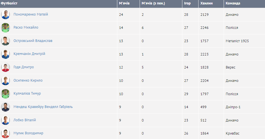265x139 pixels.
Task: Click the М'ячів (з пен.) header
Action: 153,4
